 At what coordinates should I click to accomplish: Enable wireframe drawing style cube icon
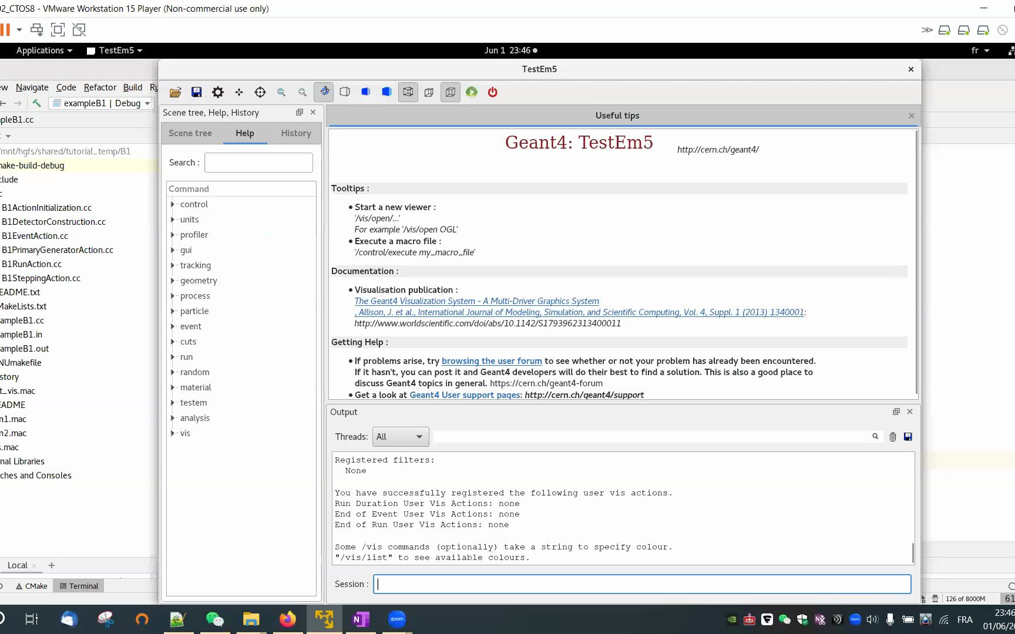tap(408, 92)
